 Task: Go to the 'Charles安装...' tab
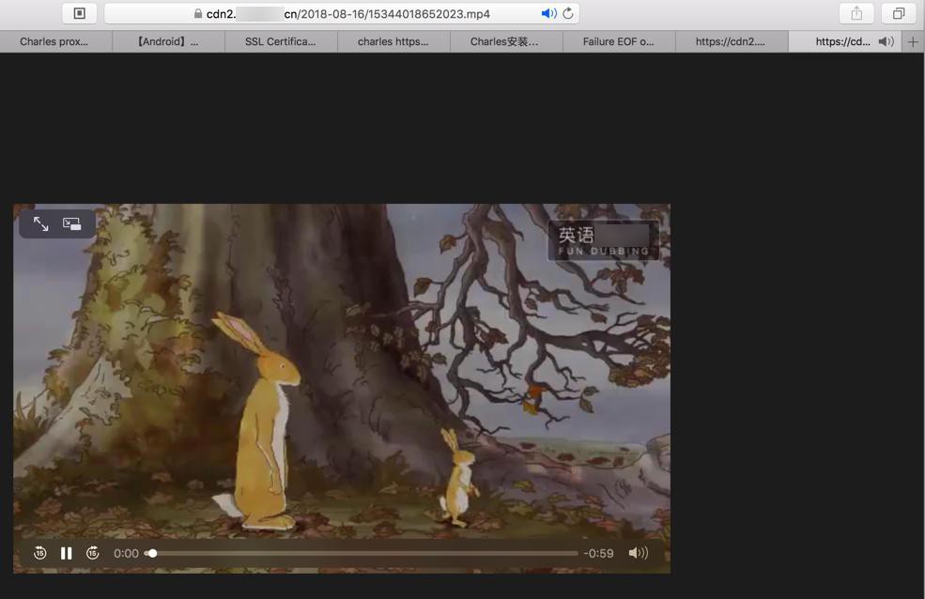pos(506,41)
